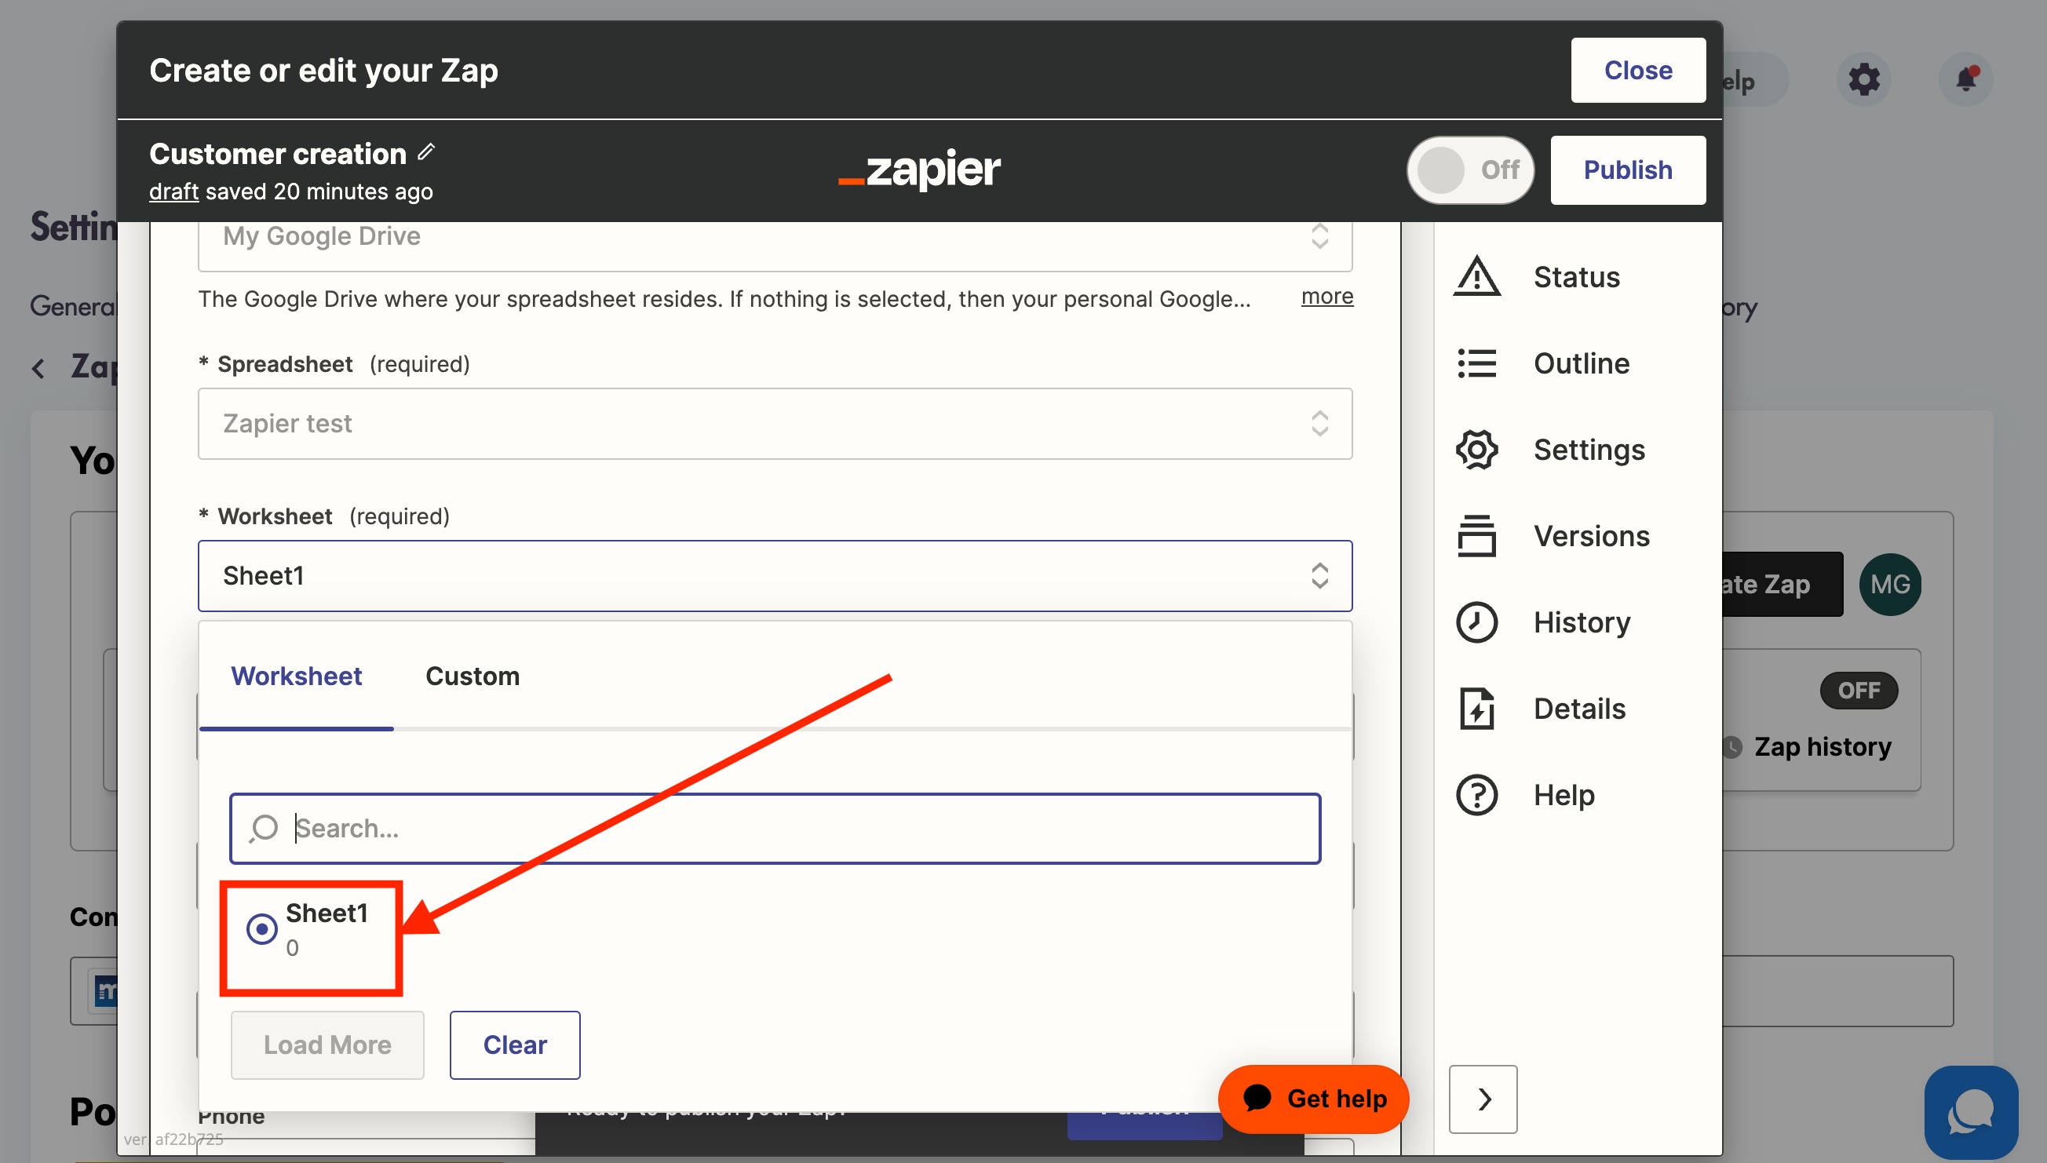
Task: Open Details in sidebar menu
Action: click(x=1579, y=709)
